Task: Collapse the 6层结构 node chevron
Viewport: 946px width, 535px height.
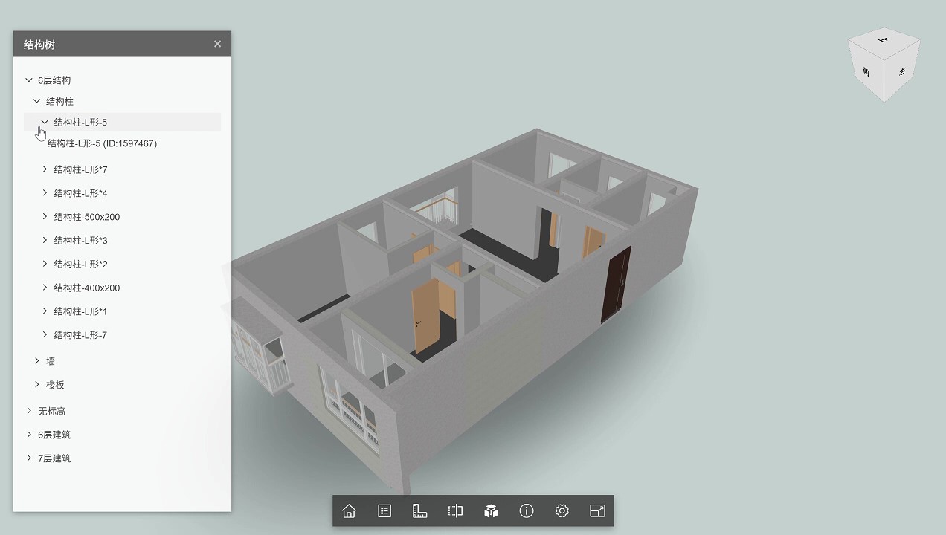Action: tap(29, 80)
